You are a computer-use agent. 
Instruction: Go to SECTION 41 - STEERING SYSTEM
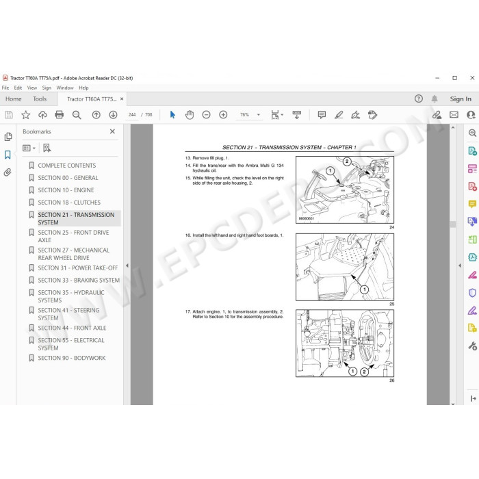[68, 314]
